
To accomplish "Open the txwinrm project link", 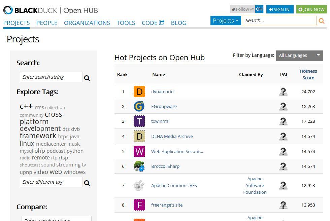I will pyautogui.click(x=160, y=121).
